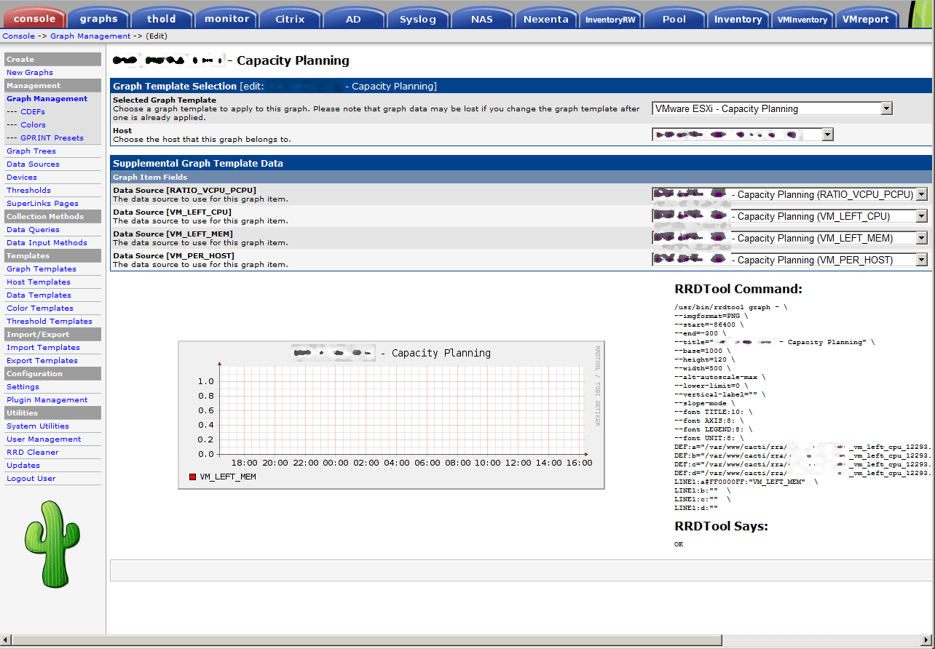Switch to the console tab
Screen dimensions: 935x649
[34, 19]
